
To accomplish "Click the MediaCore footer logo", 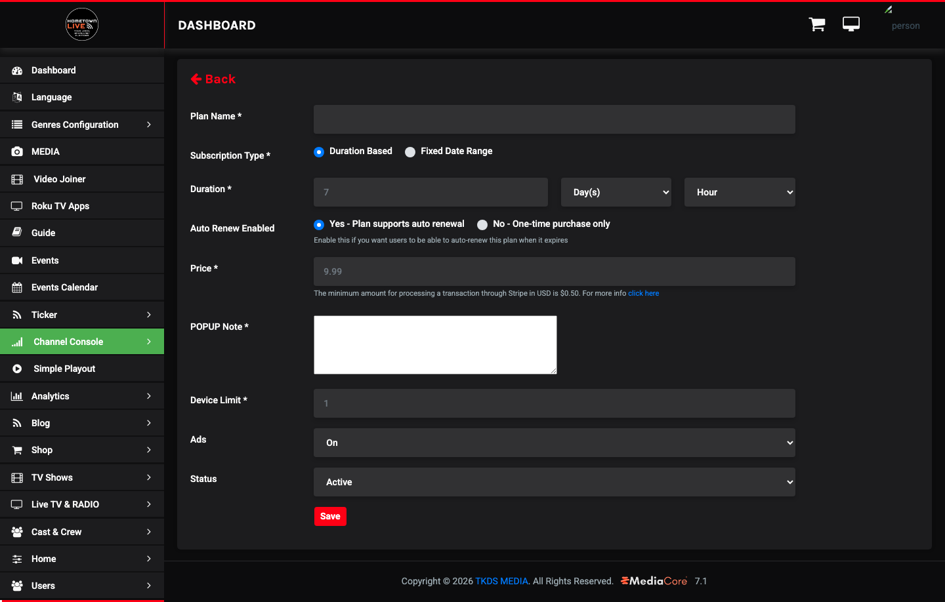I will point(654,581).
